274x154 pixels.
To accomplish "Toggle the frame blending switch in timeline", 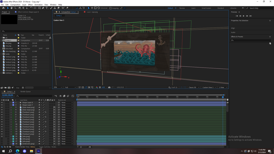I will tap(64, 96).
